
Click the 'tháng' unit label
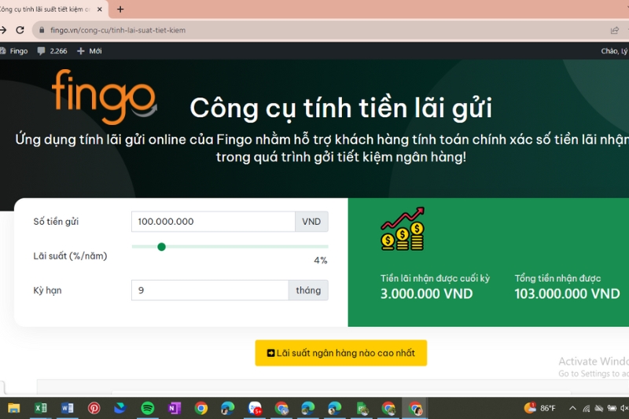[x=308, y=290]
